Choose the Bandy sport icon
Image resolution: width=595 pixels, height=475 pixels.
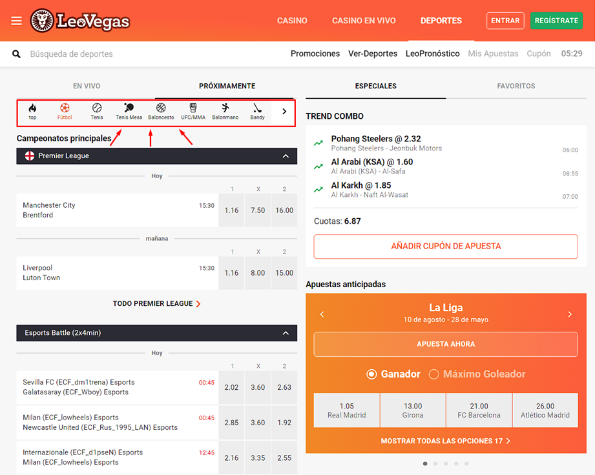pyautogui.click(x=257, y=112)
